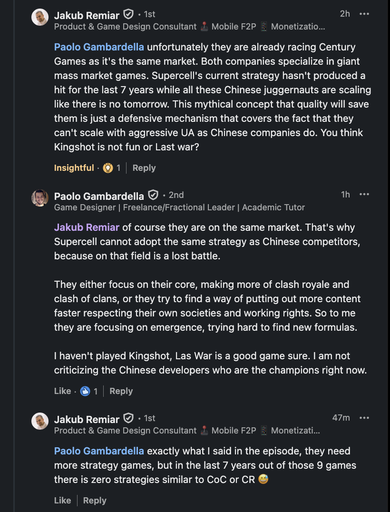The height and width of the screenshot is (512, 390).
Task: Click the blue thumbs-up reaction icon
Action: 85,391
